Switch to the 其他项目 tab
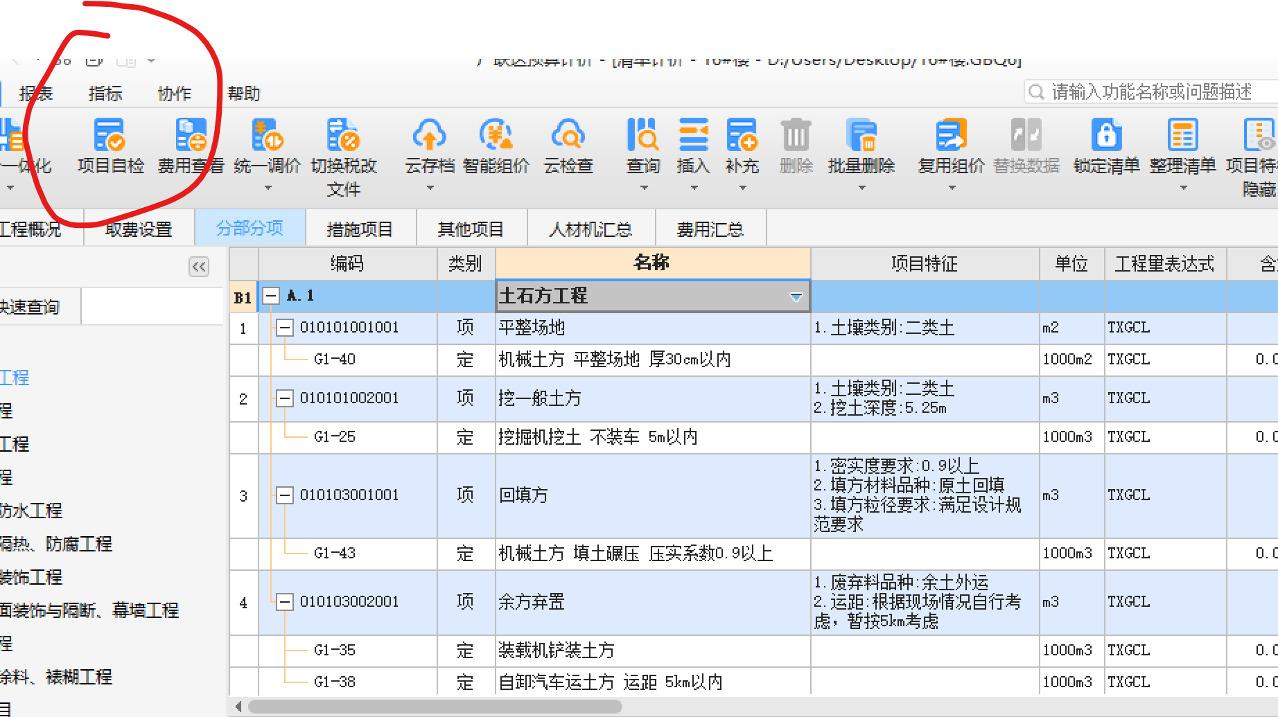Image resolution: width=1278 pixels, height=717 pixels. (x=471, y=229)
